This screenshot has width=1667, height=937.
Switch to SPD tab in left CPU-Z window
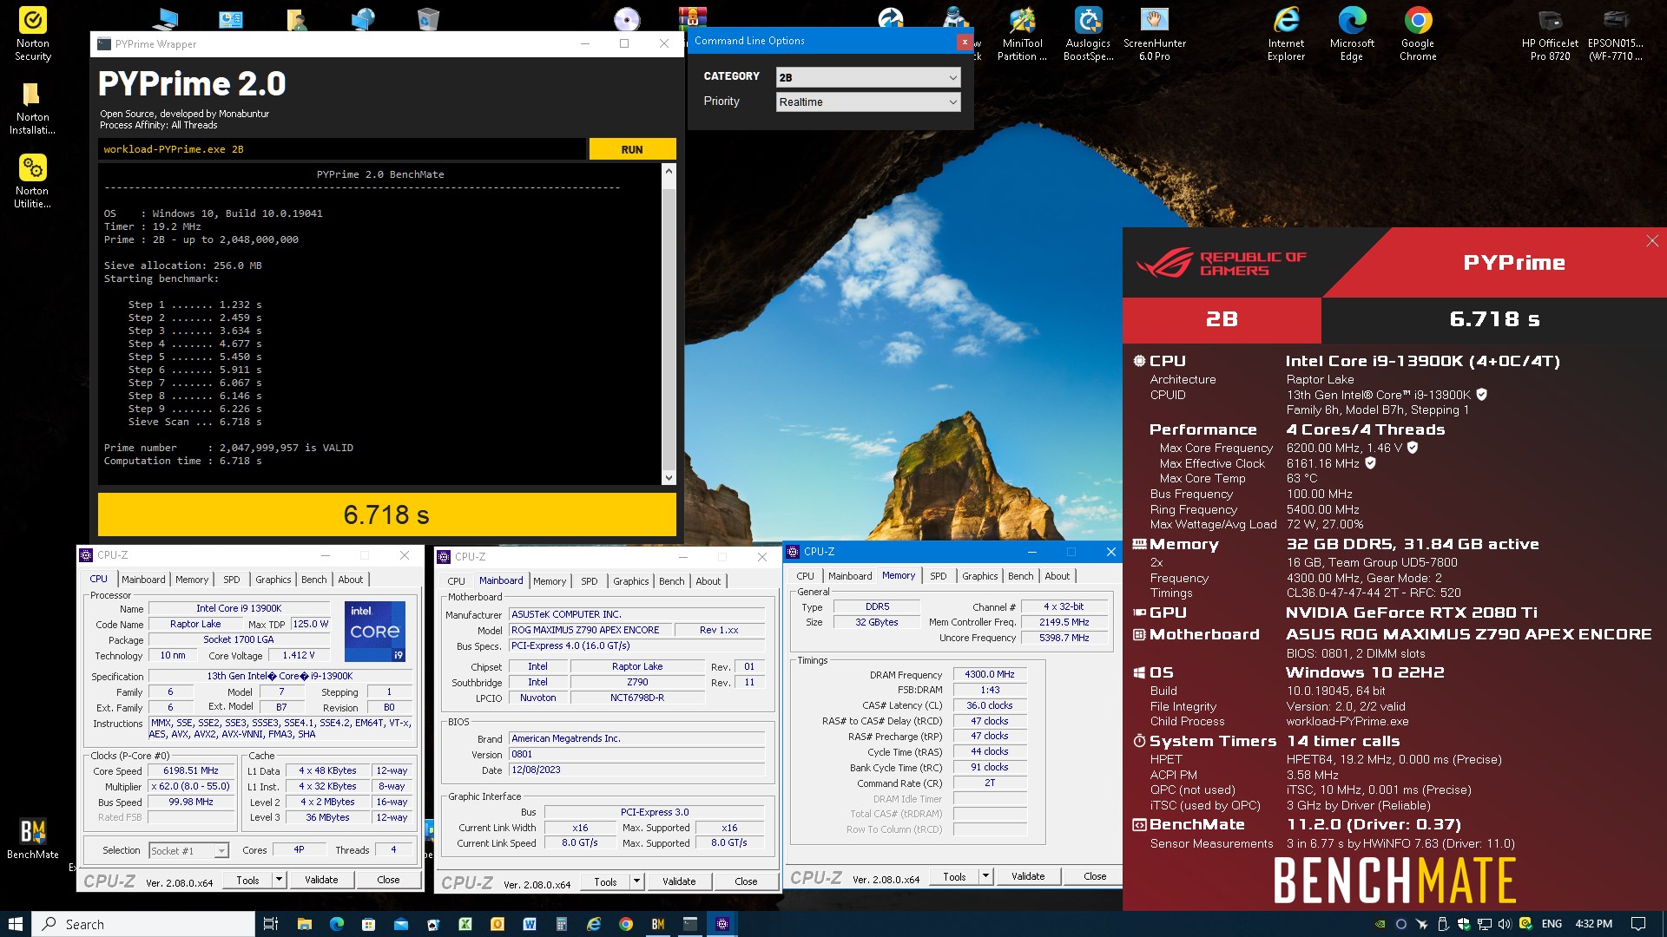231,580
